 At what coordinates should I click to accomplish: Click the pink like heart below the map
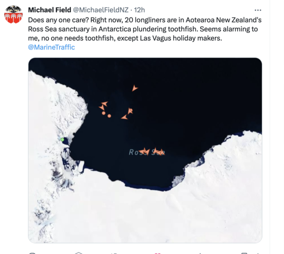(x=157, y=253)
